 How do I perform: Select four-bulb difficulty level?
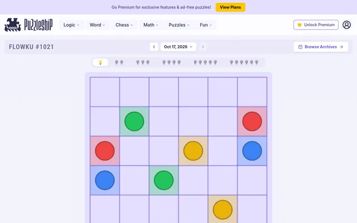(171, 62)
